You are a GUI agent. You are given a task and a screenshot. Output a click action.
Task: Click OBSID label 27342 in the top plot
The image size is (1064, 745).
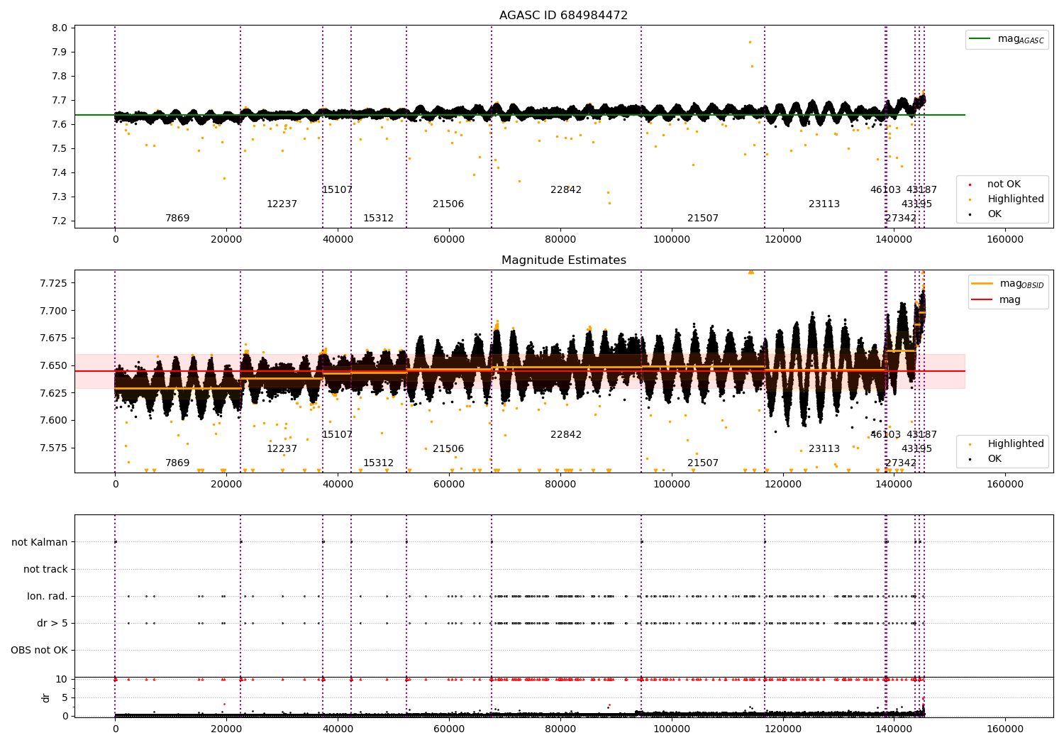click(x=901, y=219)
